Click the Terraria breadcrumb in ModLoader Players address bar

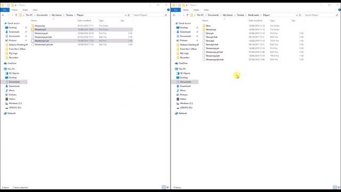point(240,15)
